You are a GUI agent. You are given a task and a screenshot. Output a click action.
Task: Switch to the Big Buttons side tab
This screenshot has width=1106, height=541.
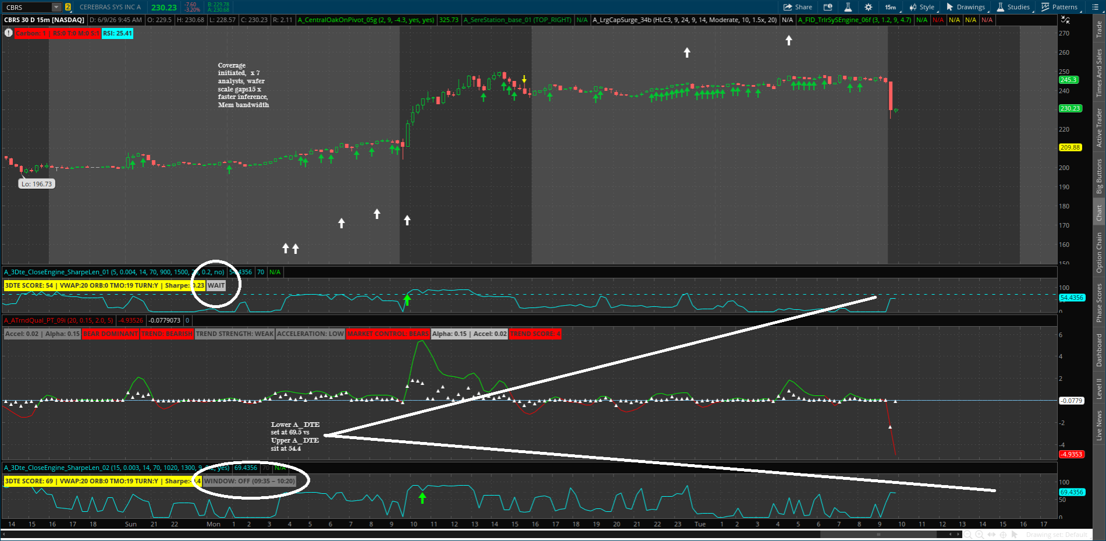click(x=1099, y=176)
